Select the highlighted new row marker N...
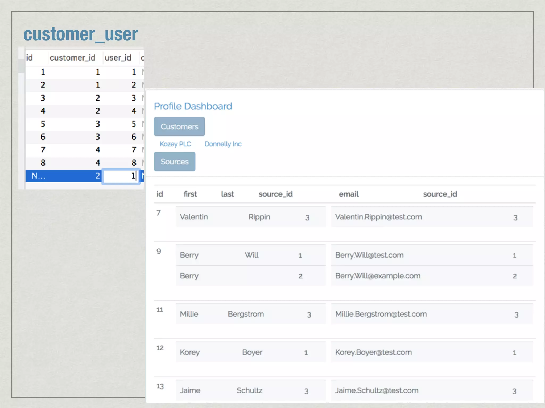The height and width of the screenshot is (408, 545). [38, 176]
